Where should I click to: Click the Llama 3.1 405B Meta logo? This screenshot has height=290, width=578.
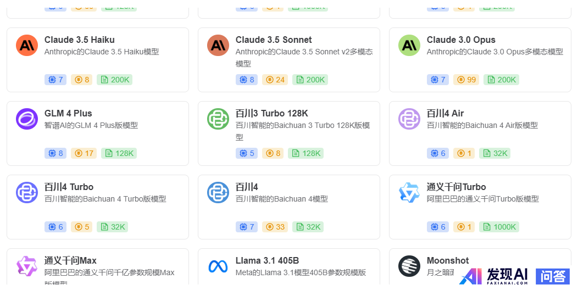(x=218, y=266)
